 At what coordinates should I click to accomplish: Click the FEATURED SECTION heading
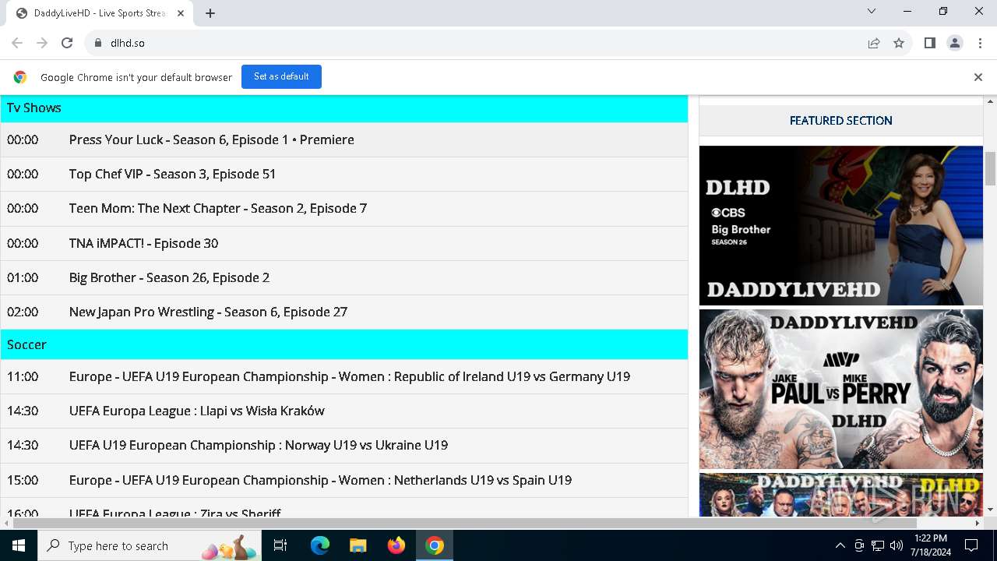(x=840, y=121)
